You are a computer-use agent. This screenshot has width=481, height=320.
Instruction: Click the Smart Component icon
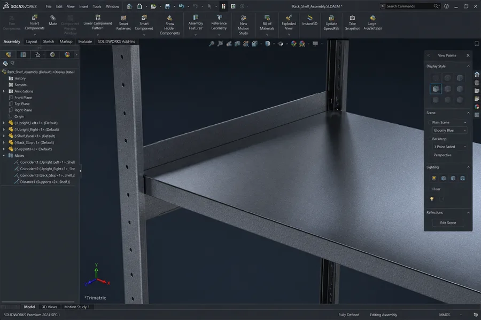pyautogui.click(x=144, y=18)
